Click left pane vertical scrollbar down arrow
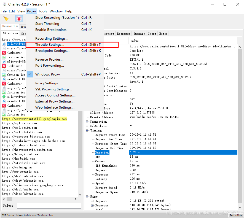The image size is (244, 218). pos(80,195)
